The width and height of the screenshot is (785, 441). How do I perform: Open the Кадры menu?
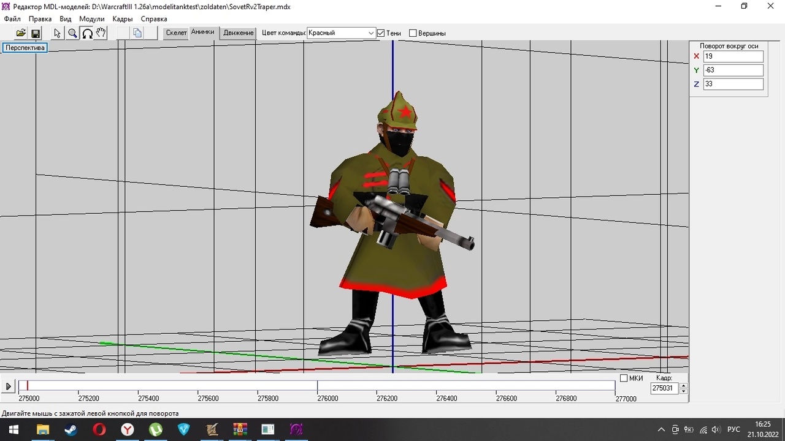point(123,19)
